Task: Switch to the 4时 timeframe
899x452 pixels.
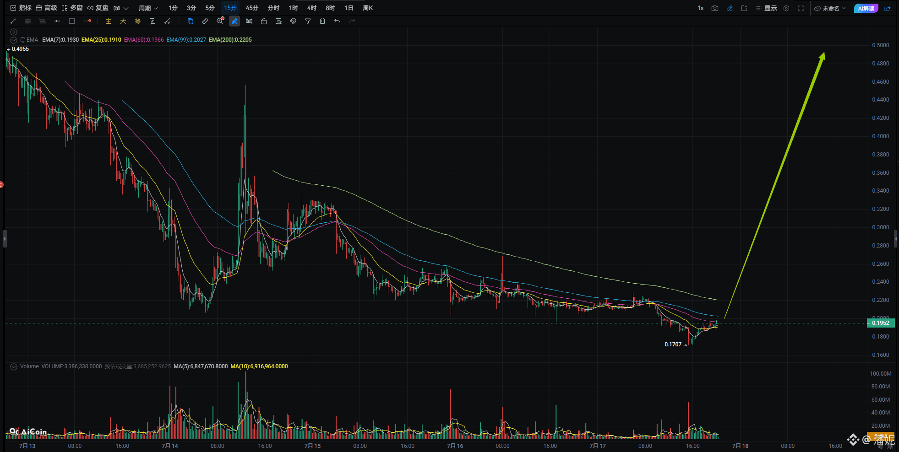Action: (312, 8)
